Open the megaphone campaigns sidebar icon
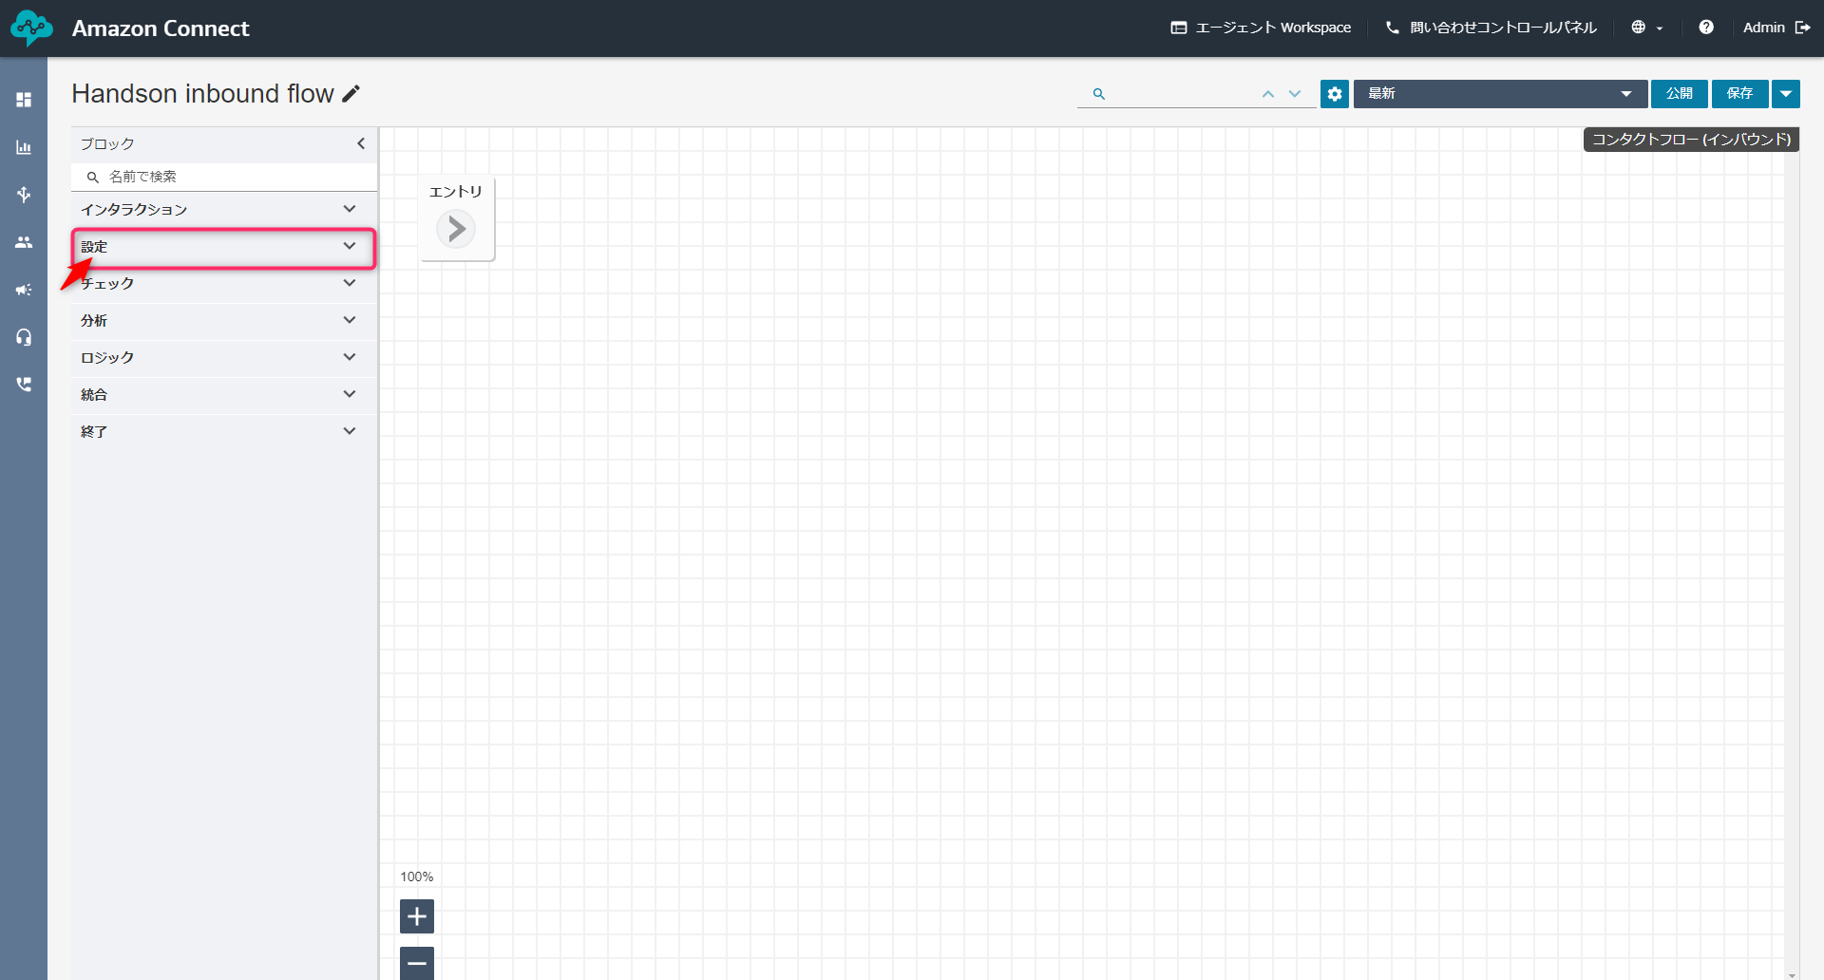1824x980 pixels. pyautogui.click(x=24, y=290)
